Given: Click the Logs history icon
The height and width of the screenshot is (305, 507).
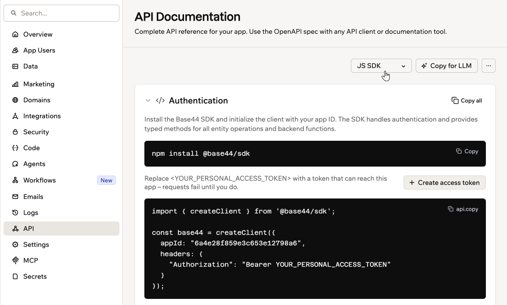Looking at the screenshot, I should click(x=15, y=213).
